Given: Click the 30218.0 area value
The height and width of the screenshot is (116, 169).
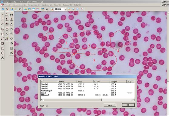Looking at the screenshot, I should click(x=81, y=95).
